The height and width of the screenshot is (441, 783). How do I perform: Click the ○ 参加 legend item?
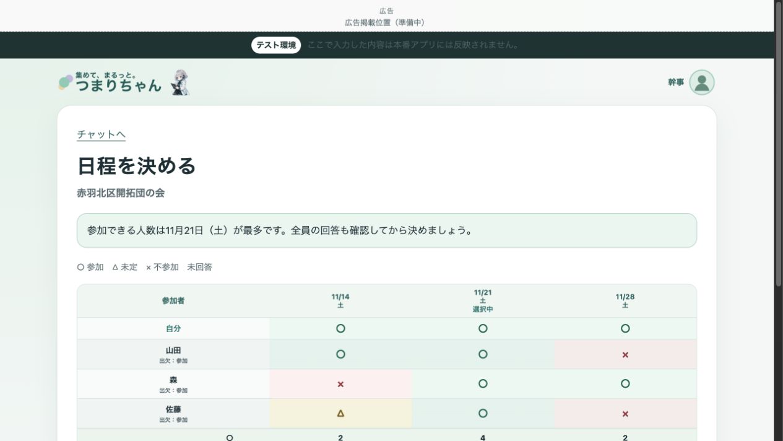coord(90,267)
